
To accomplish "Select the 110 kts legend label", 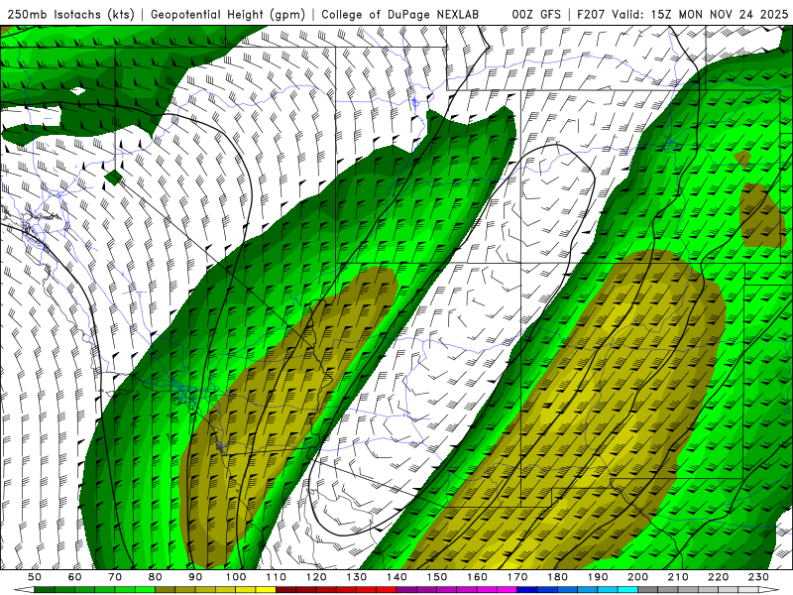I will tap(277, 577).
